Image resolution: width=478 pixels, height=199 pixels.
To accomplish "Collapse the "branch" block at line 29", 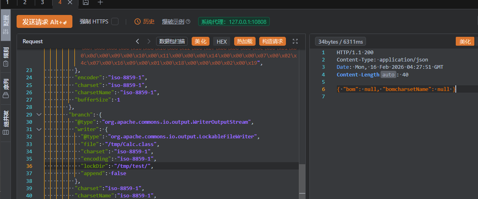I will click(39, 114).
